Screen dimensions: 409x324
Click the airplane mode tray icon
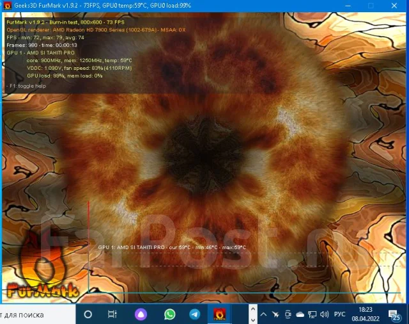[275, 314]
